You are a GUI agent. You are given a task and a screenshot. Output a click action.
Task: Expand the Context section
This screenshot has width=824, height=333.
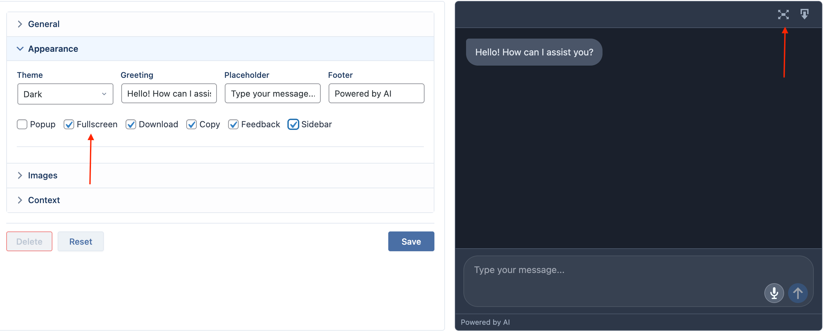(x=220, y=200)
